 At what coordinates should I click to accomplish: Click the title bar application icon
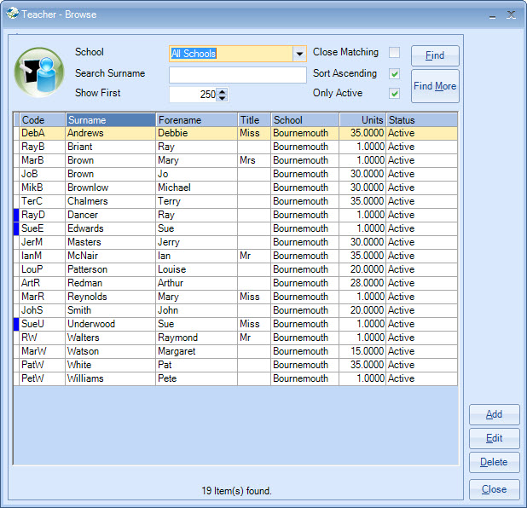pos(13,14)
